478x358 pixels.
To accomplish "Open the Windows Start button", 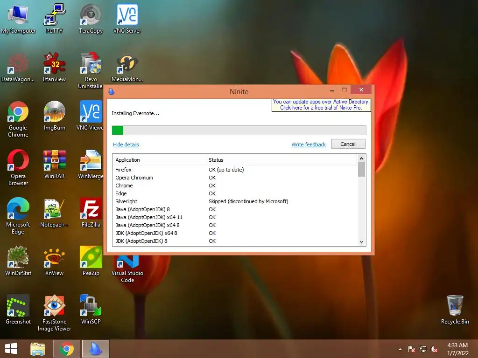I will 11,349.
